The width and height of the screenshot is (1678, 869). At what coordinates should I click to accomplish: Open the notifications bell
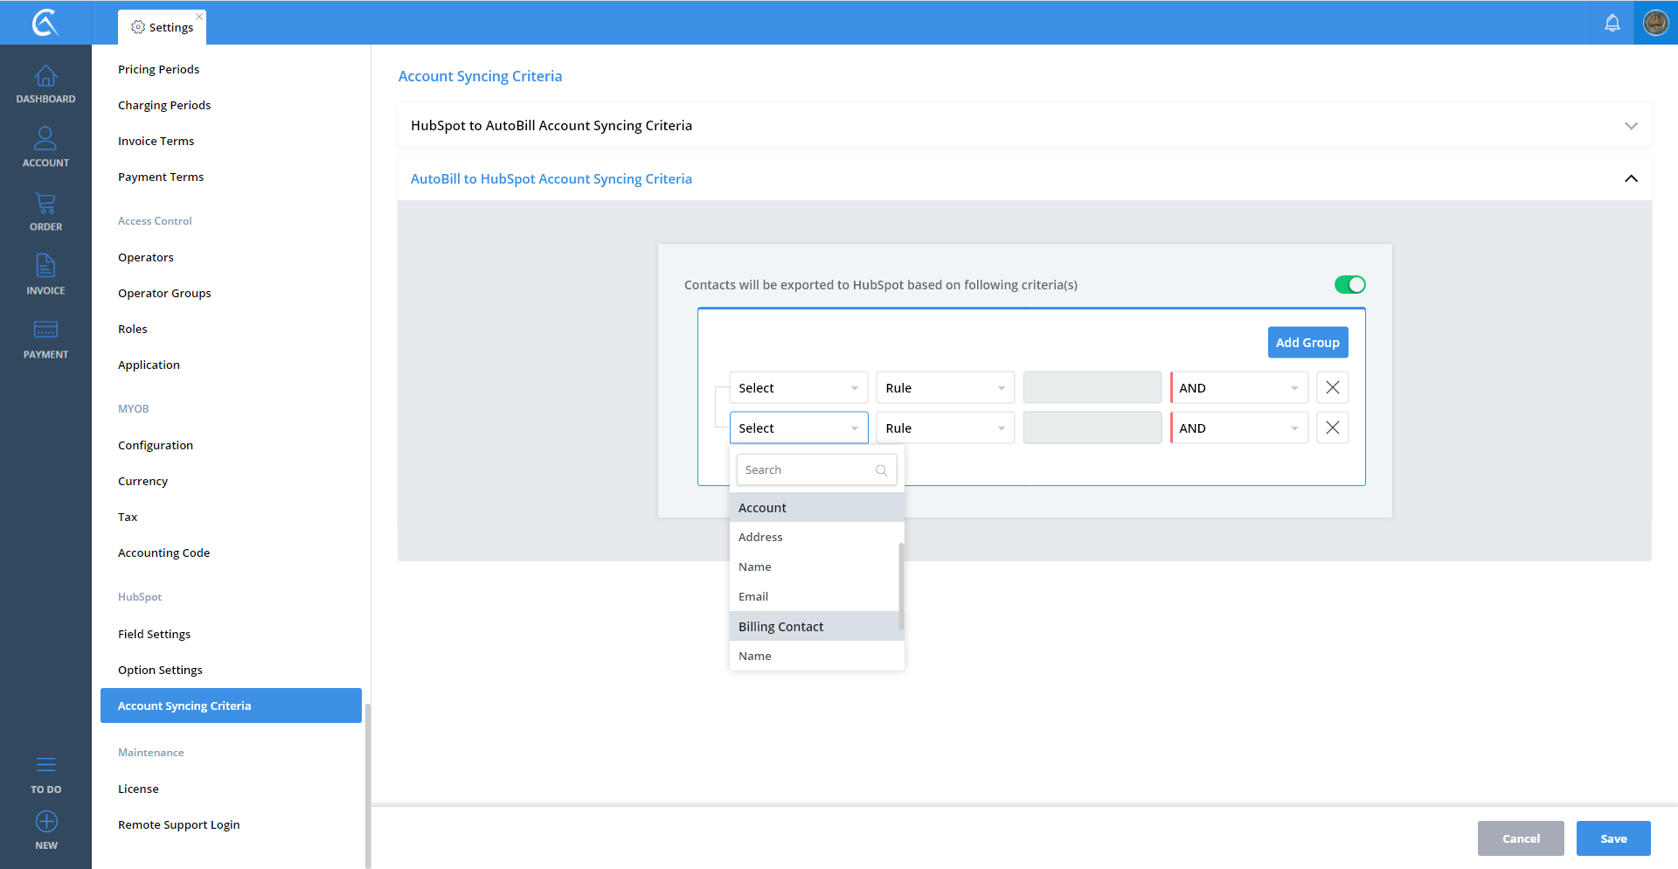1612,23
